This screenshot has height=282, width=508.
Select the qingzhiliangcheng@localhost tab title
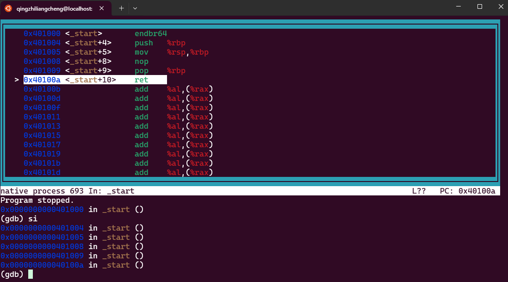pos(54,8)
